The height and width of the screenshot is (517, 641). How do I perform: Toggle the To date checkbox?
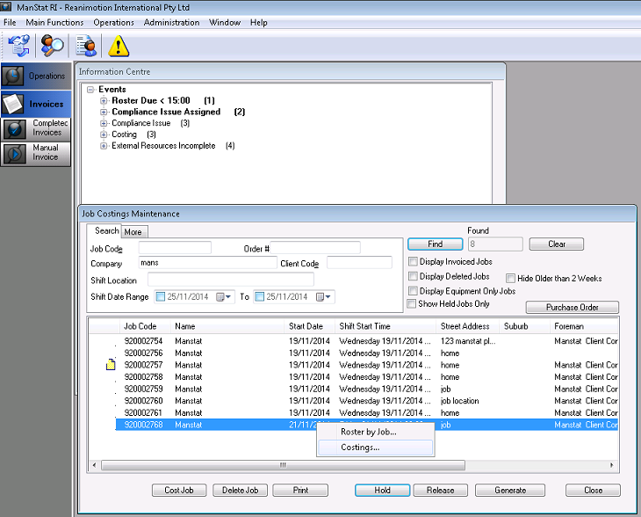(259, 296)
